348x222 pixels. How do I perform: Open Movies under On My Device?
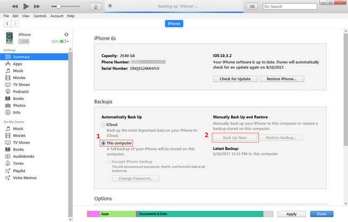(19, 136)
